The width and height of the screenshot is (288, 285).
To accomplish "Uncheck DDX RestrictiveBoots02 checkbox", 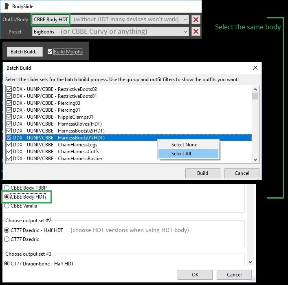I will pyautogui.click(x=9, y=89).
